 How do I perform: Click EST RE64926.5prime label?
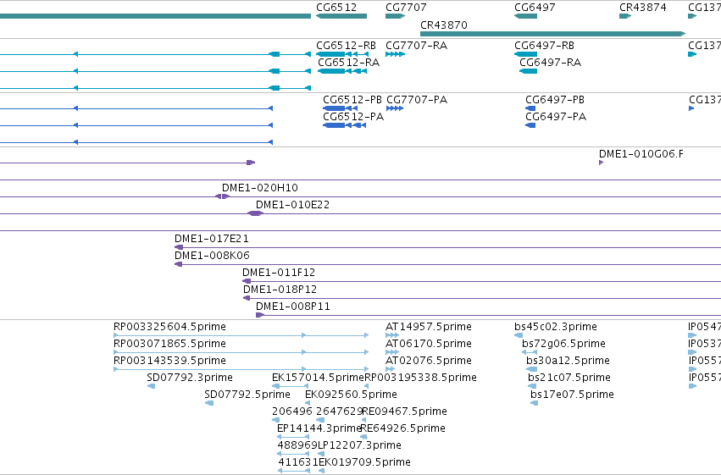[x=402, y=428]
